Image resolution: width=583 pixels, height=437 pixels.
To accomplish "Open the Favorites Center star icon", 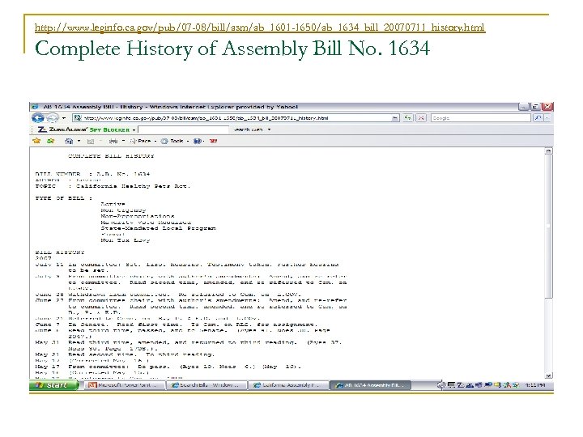I will pyautogui.click(x=36, y=141).
